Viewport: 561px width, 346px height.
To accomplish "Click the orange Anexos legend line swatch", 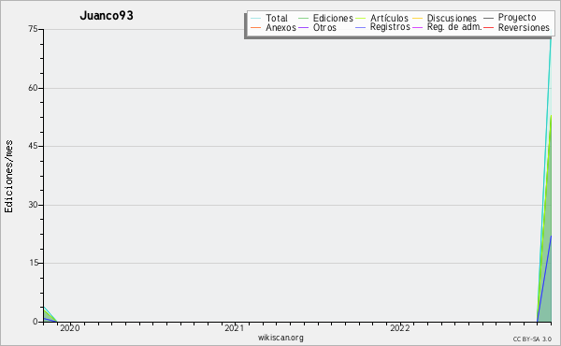I will pos(256,27).
